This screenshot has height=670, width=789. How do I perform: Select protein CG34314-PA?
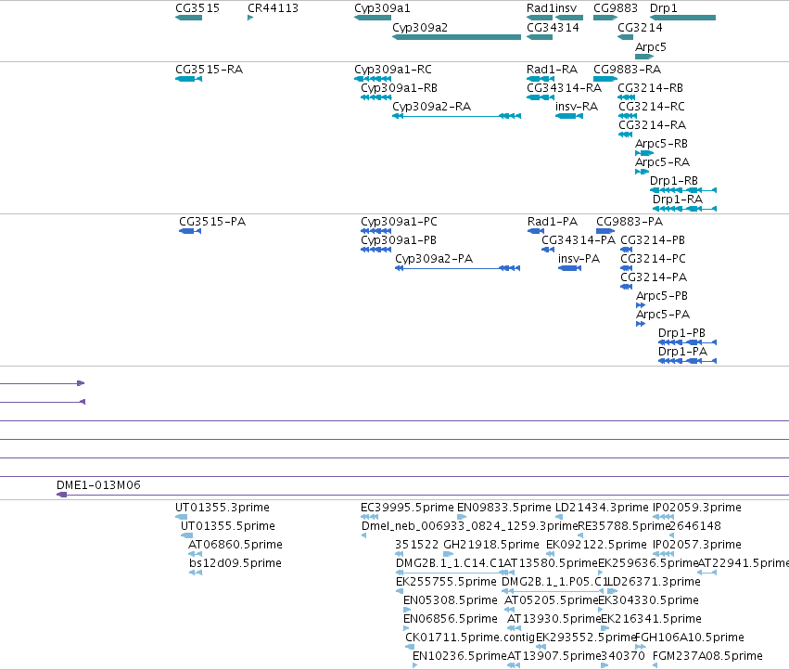coord(579,240)
